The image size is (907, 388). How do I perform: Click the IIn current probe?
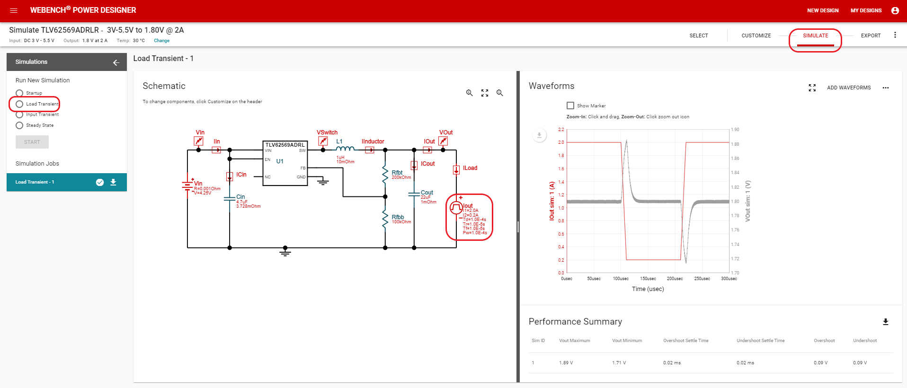216,150
